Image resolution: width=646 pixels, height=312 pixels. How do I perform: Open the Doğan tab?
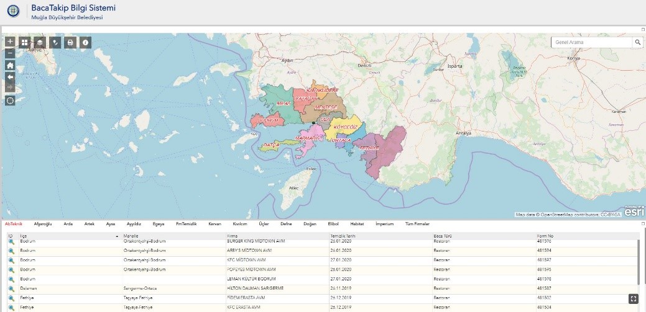[x=310, y=224]
